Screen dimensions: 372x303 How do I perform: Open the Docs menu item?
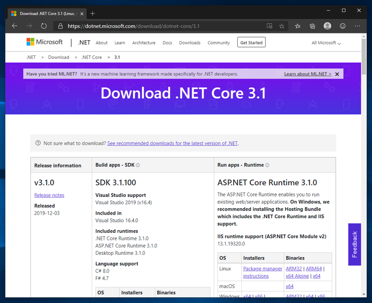click(167, 43)
